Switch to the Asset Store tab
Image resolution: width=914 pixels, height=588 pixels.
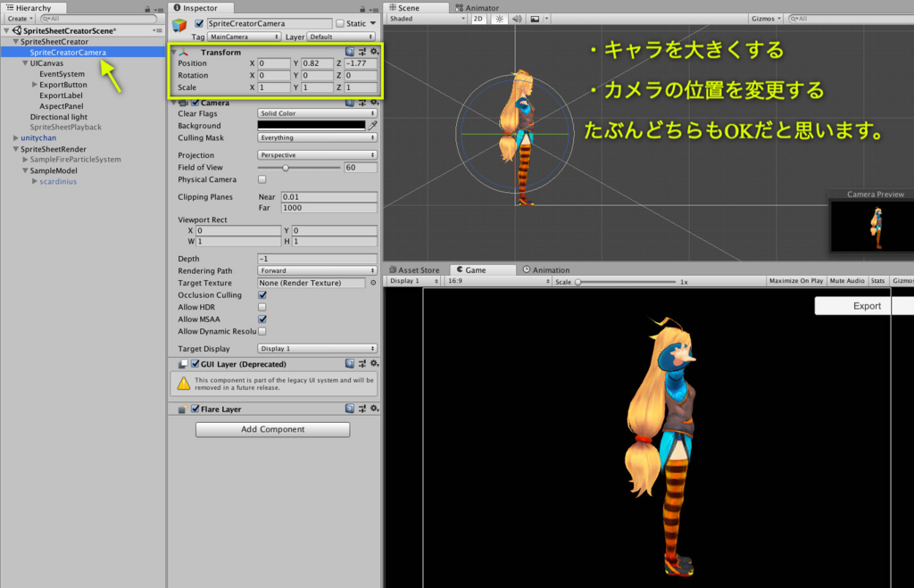[414, 269]
